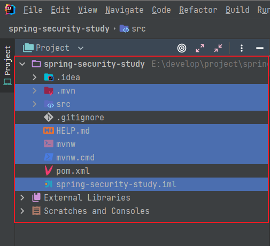
Task: Click the IntelliJ IDEA logo icon
Action: coord(10,10)
